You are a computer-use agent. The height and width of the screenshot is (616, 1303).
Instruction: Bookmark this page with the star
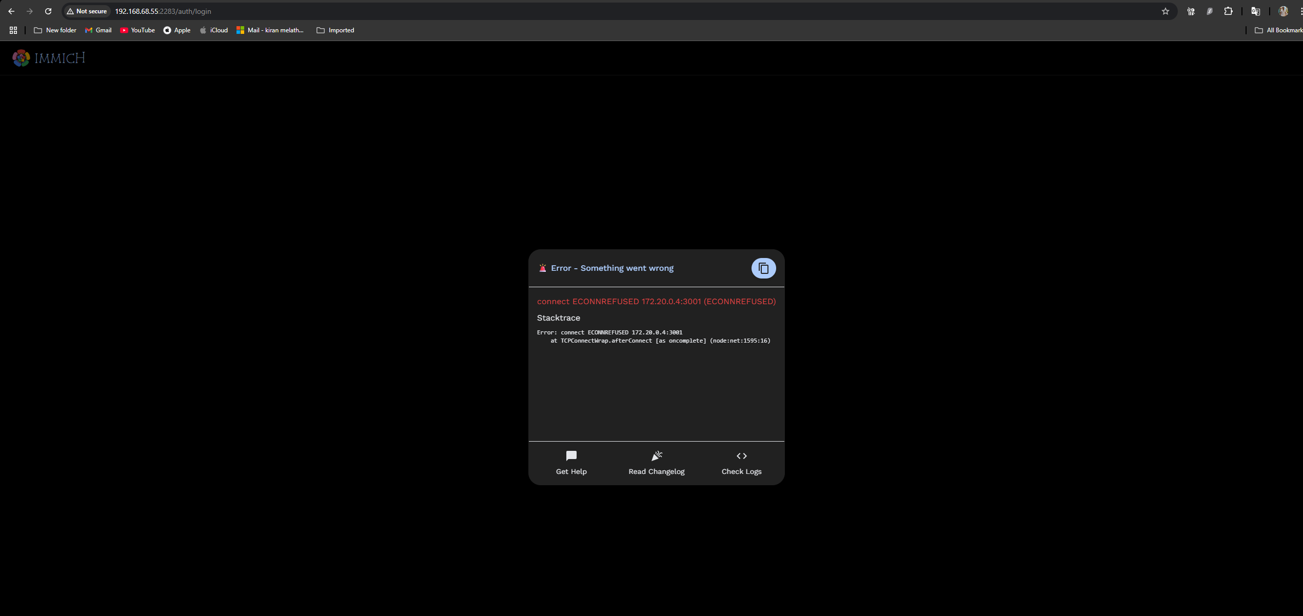1165,11
